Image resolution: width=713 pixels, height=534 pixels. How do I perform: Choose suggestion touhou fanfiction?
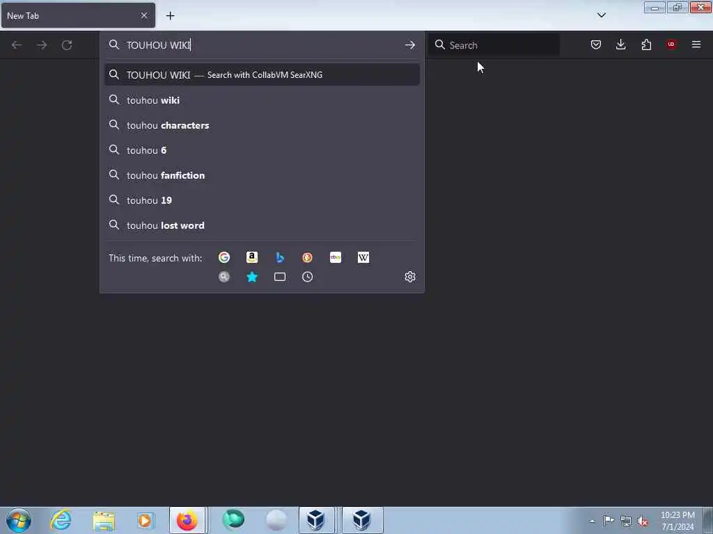coord(262,175)
